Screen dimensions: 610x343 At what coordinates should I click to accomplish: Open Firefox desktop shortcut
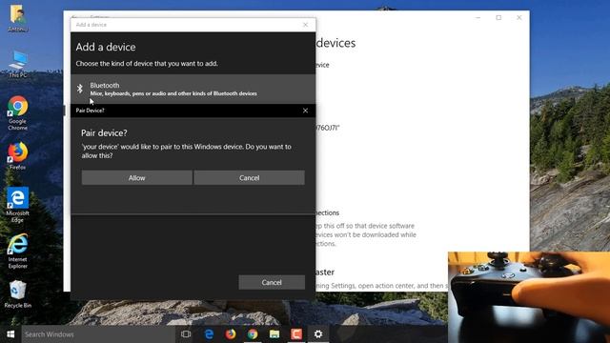[x=17, y=156]
